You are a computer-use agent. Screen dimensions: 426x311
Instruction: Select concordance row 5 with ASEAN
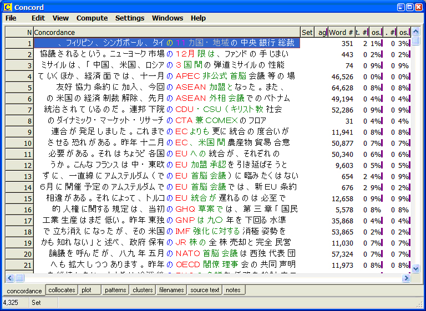(166, 88)
